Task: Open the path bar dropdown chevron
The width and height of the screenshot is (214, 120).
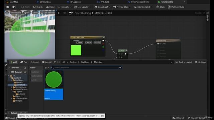Action: [x=171, y=62]
